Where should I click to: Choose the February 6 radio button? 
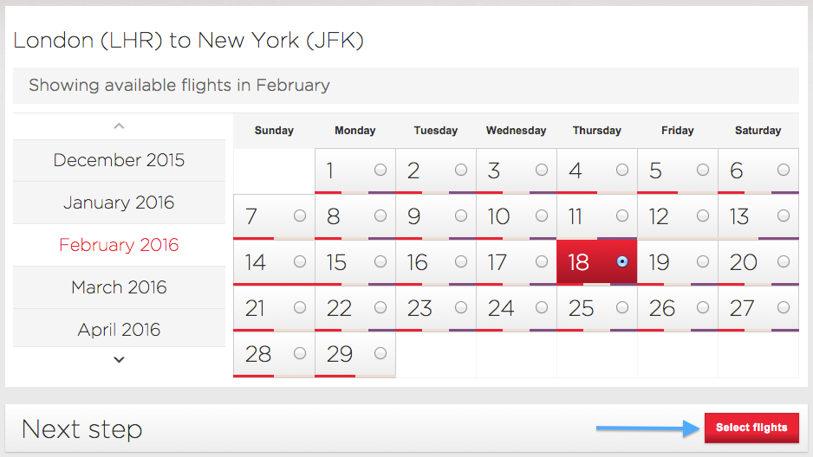[x=784, y=170]
